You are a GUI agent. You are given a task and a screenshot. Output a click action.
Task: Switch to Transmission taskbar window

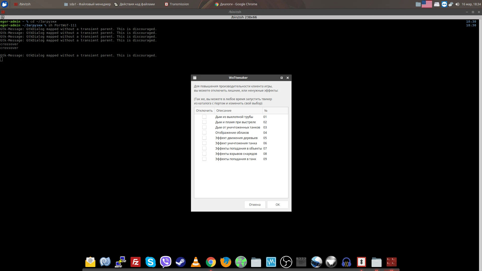tap(177, 4)
